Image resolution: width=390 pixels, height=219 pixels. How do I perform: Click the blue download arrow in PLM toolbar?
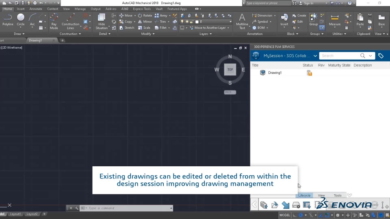click(286, 205)
